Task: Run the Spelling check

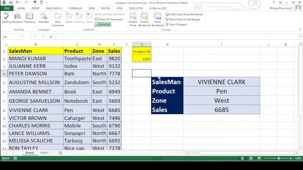Action: pyautogui.click(x=6, y=18)
